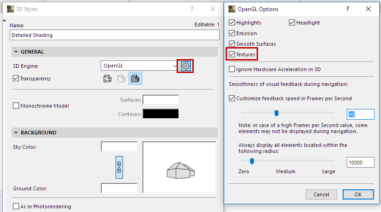Enable Ignore Hardware Acceleration in 3D
Screen dimensions: 381x212
(232, 69)
